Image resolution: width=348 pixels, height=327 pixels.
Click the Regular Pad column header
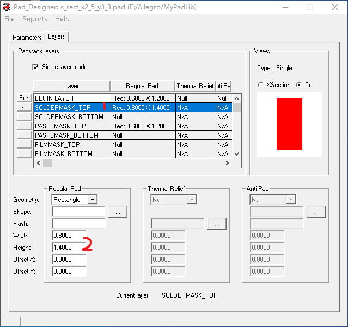coord(143,86)
